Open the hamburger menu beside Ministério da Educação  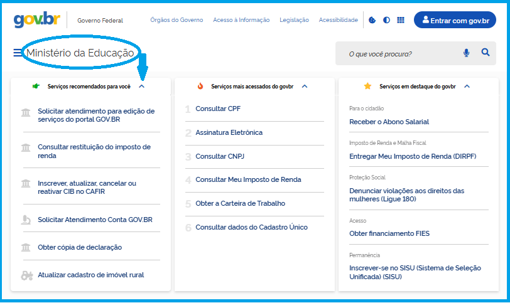click(18, 53)
